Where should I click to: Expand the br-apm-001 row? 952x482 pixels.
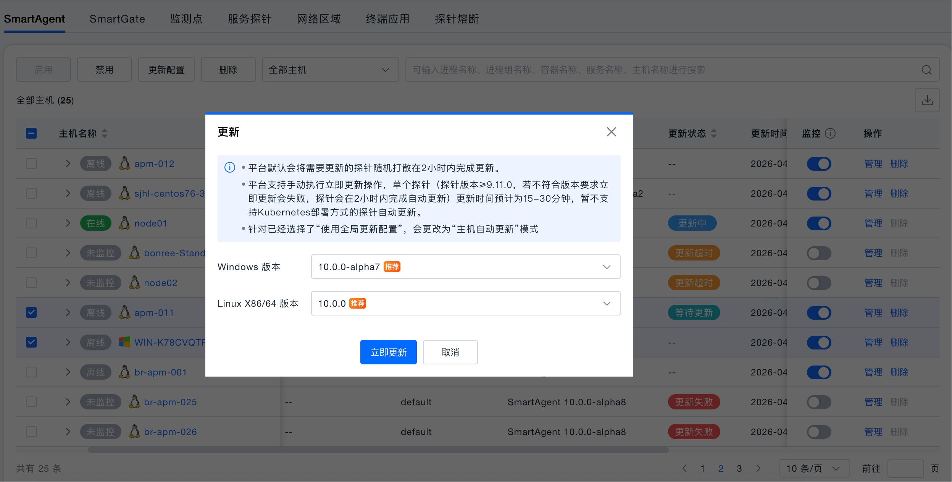(x=68, y=372)
